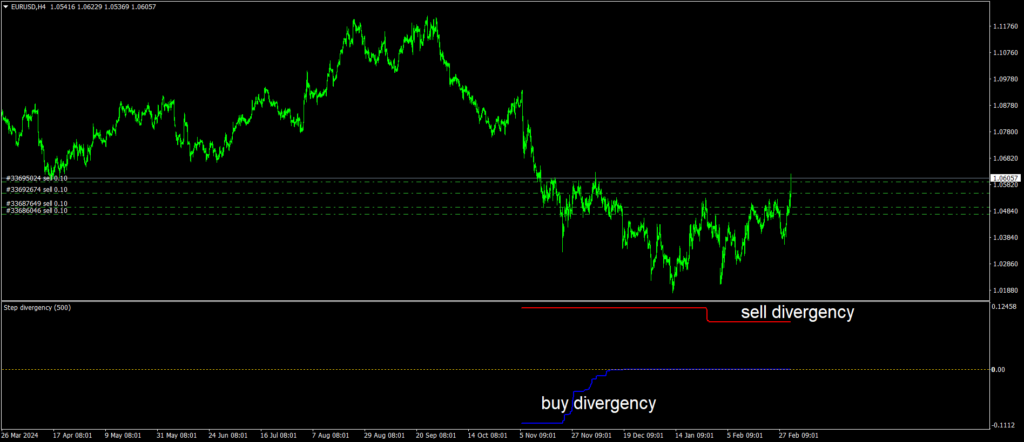1024x442 pixels.
Task: Click the 17 Apr 08:01 time label
Action: 72,436
